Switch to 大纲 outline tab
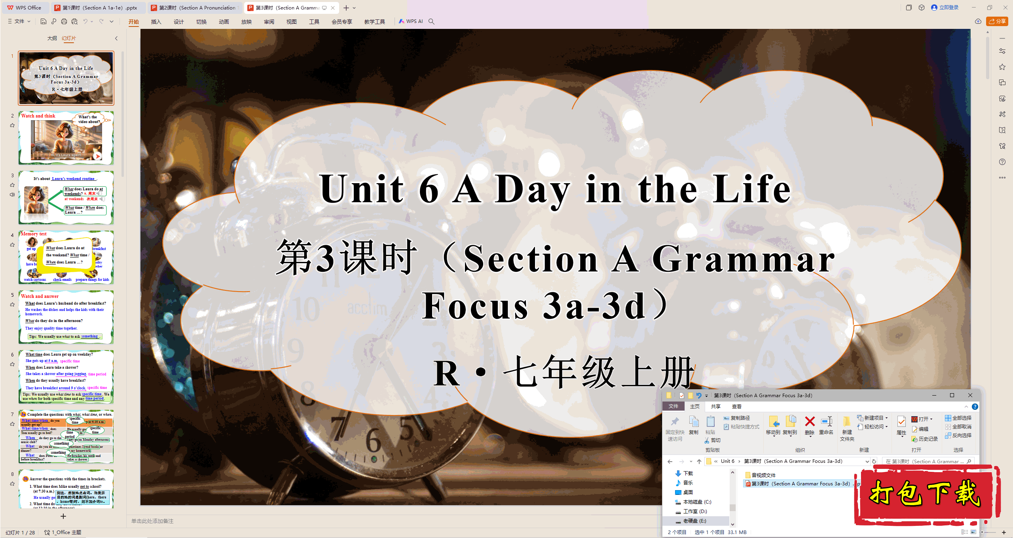The width and height of the screenshot is (1013, 538). tap(52, 38)
